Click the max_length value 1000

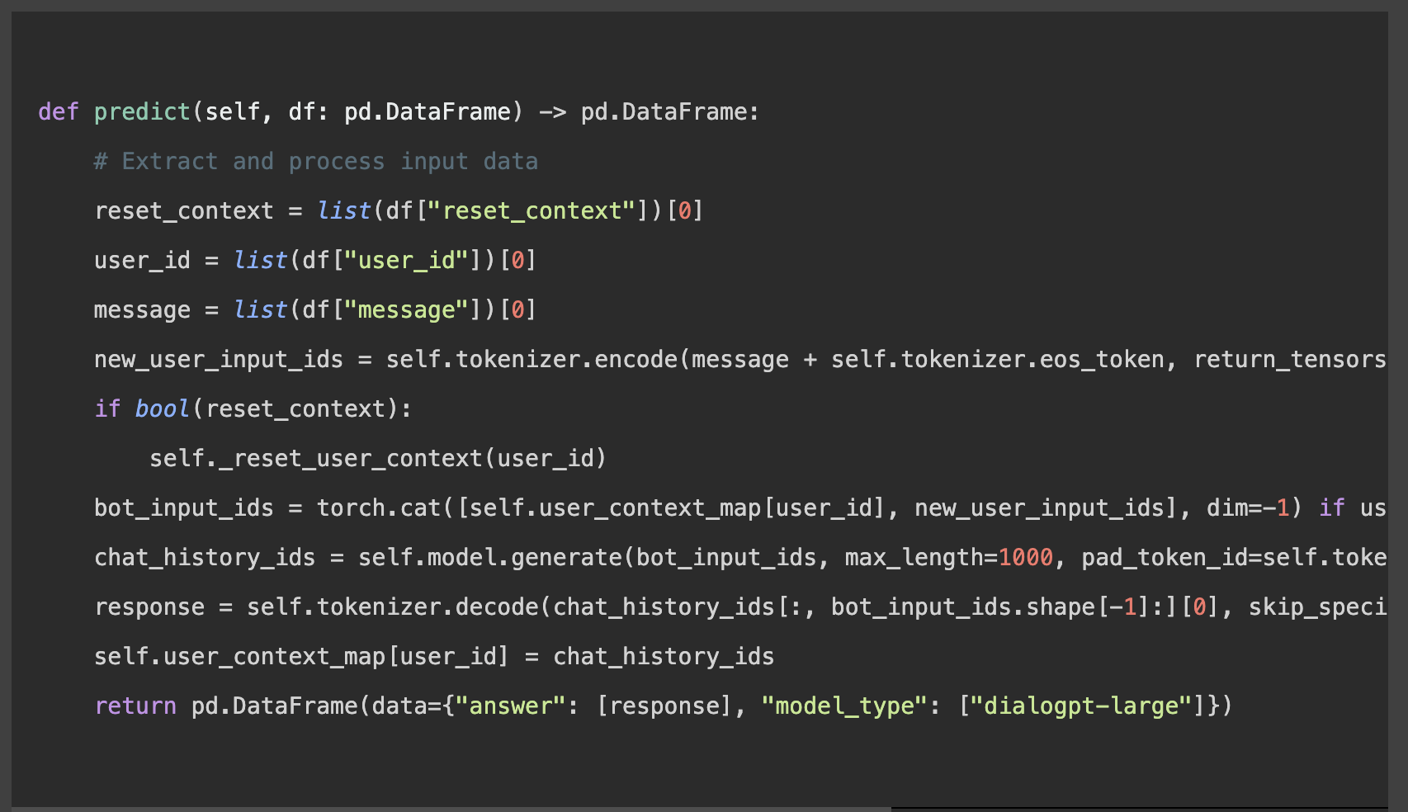coord(1025,558)
